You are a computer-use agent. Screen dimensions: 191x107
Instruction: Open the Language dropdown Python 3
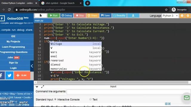[x=170, y=16]
